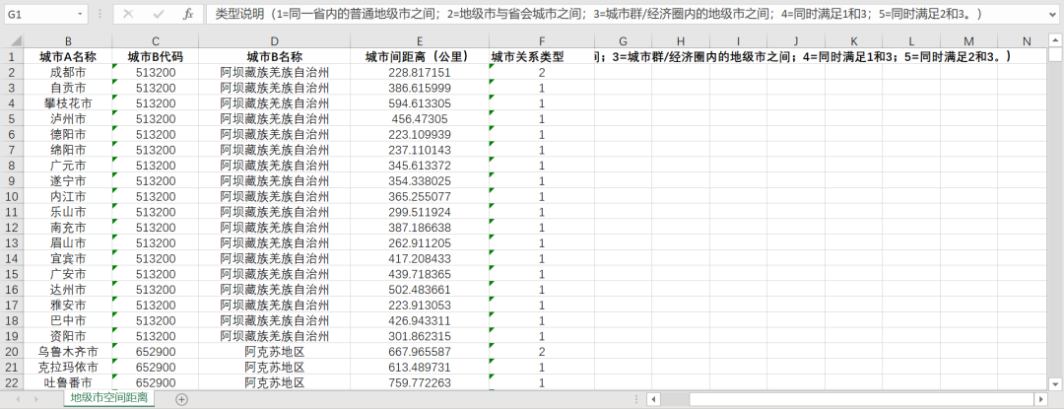Open the Name Box dropdown arrow
The height and width of the screenshot is (409, 1064).
(81, 14)
